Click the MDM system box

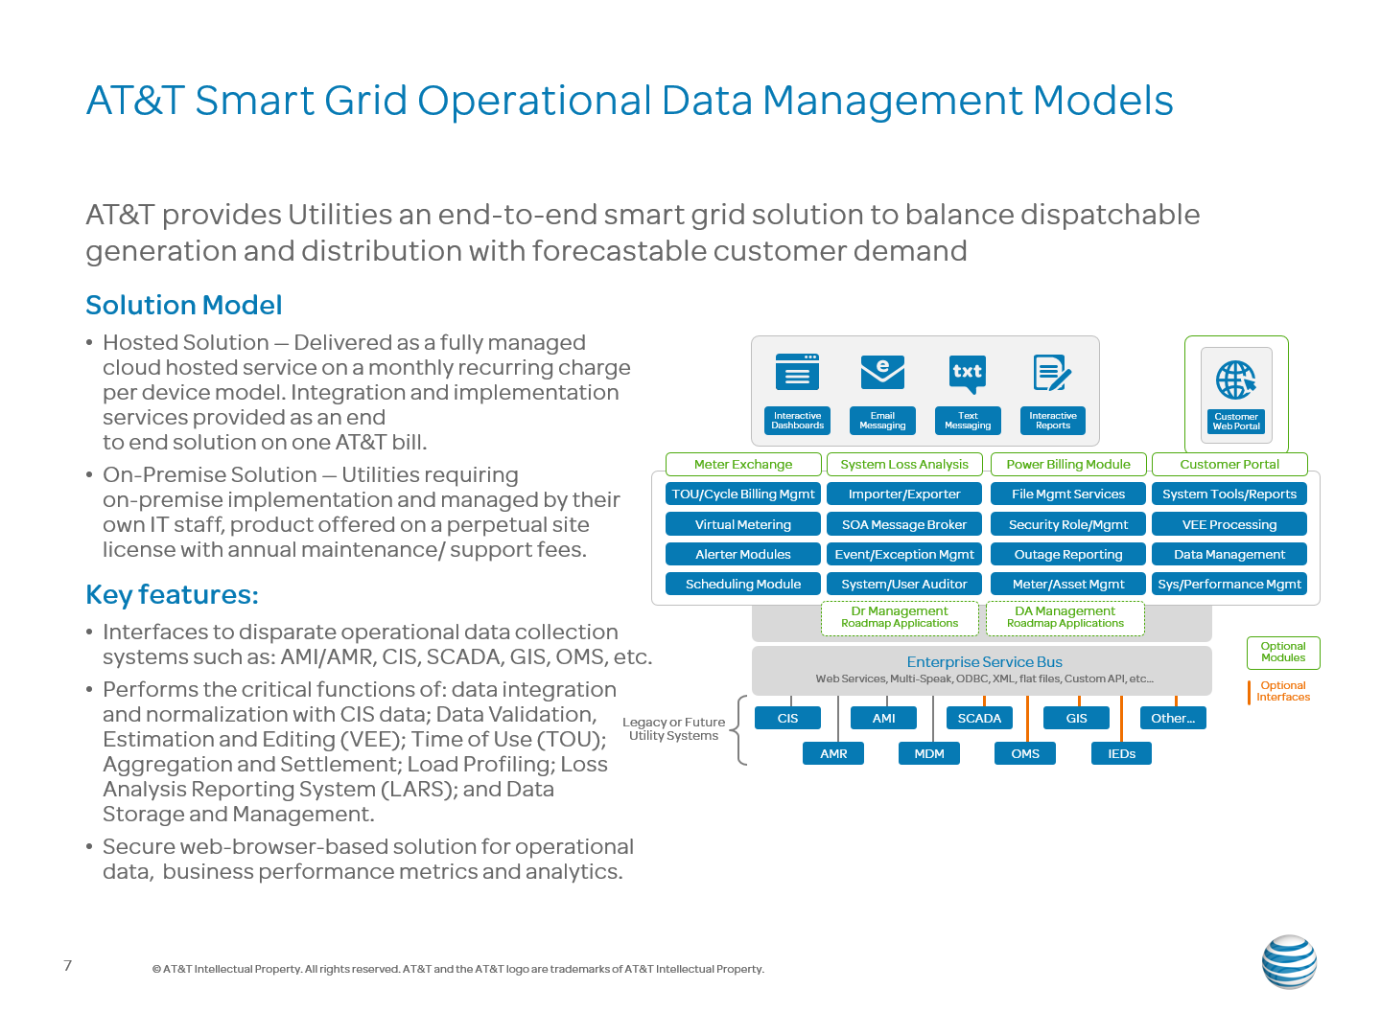[929, 753]
